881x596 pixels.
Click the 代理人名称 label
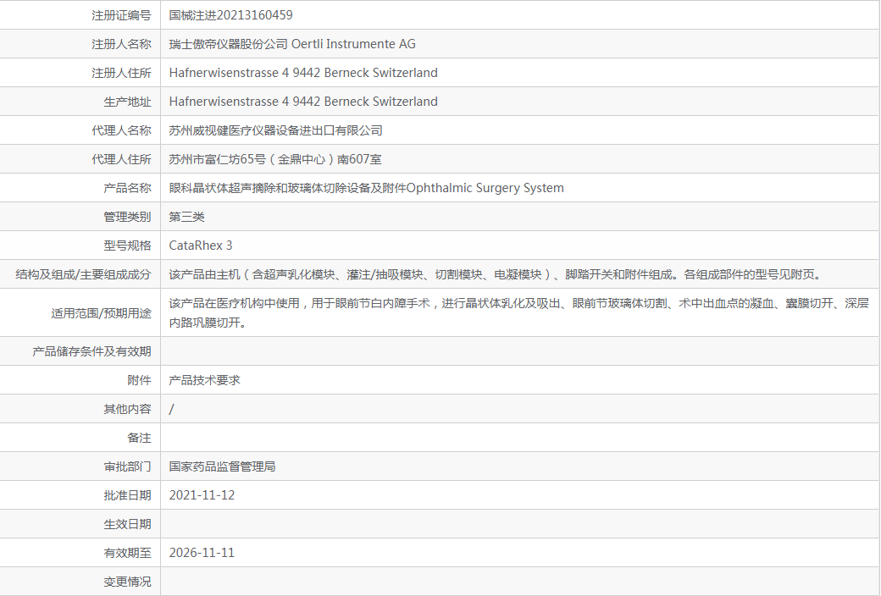[121, 130]
